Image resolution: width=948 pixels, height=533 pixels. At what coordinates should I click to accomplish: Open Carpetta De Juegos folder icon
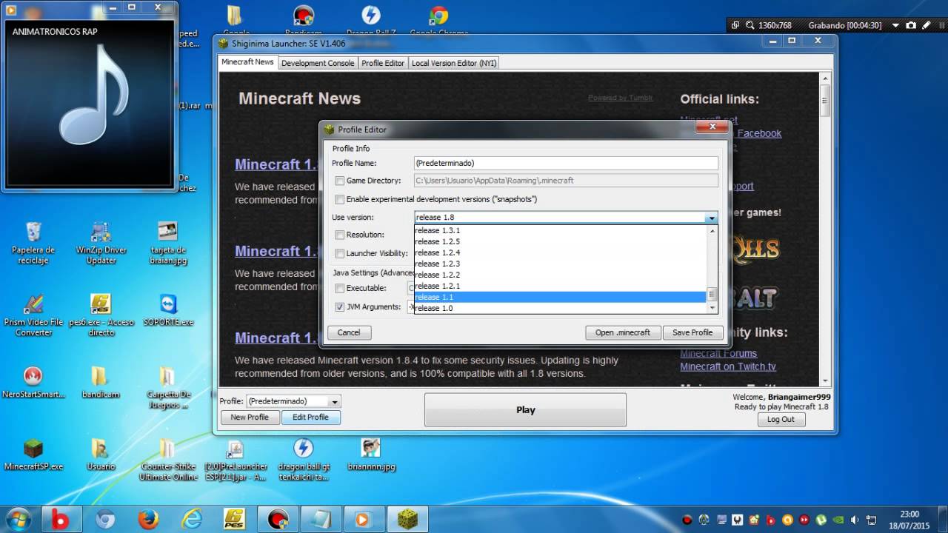[167, 388]
